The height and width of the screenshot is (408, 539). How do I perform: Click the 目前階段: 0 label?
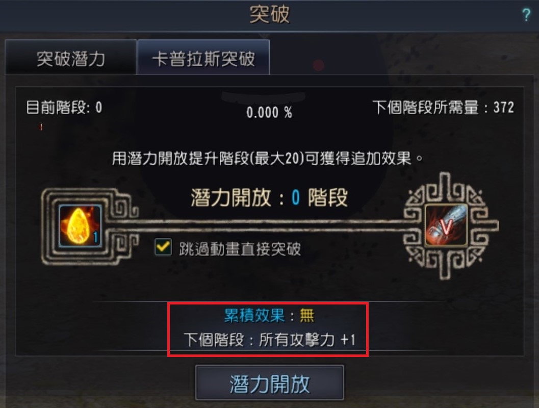64,108
